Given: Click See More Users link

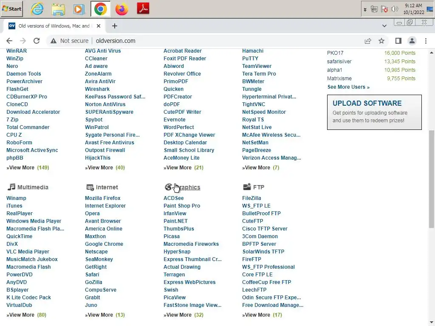Looking at the screenshot, I should (x=348, y=87).
